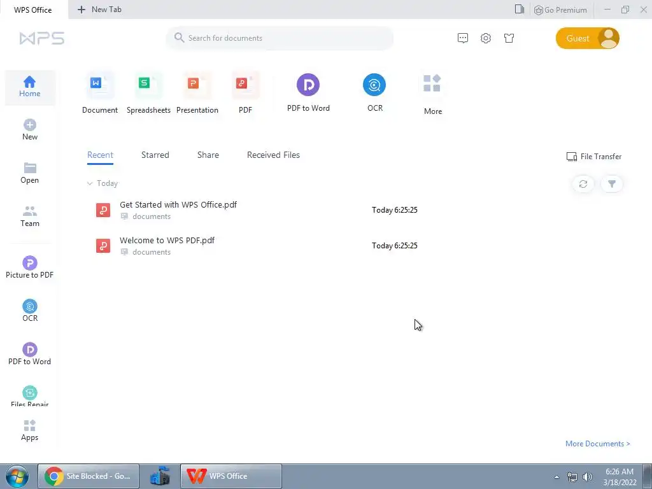Create a new Document from top row
The width and height of the screenshot is (652, 489).
[100, 93]
